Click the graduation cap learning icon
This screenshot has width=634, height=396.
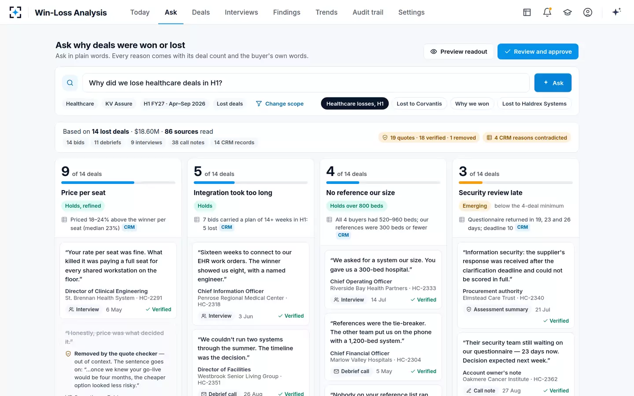point(568,12)
